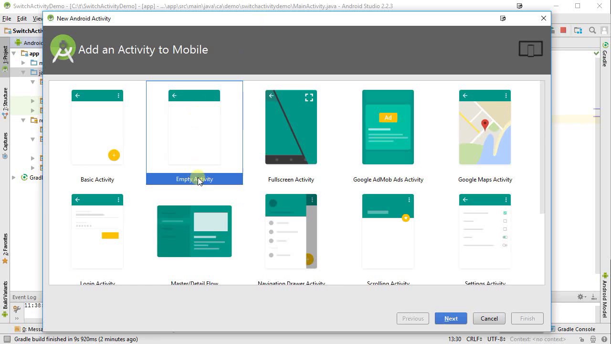This screenshot has height=344, width=611.
Task: Collapse the res folder arrow in project tree
Action: (x=23, y=120)
